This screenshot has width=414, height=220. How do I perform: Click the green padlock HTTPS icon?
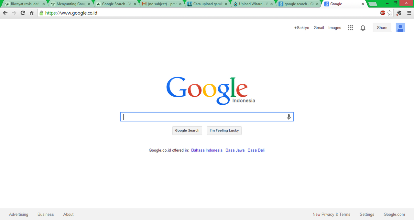tap(41, 13)
